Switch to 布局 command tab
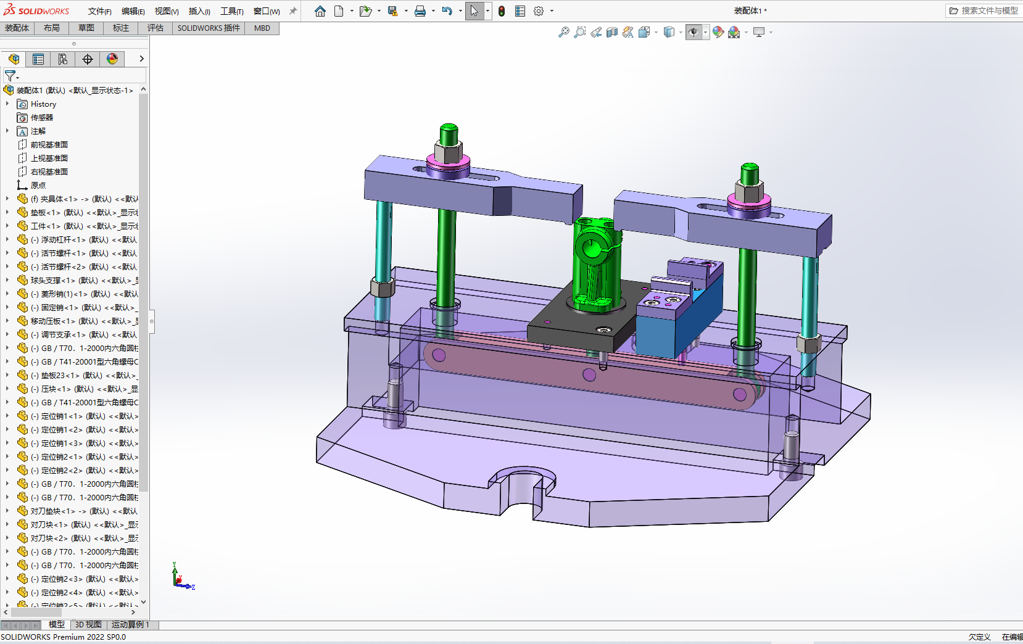Viewport: 1023px width, 644px height. click(x=52, y=28)
